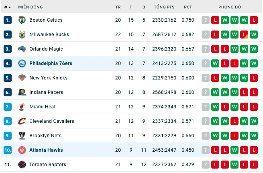The height and width of the screenshot is (173, 263).
Task: Click the Philadelphia 76ers team logo
Action: [22, 63]
